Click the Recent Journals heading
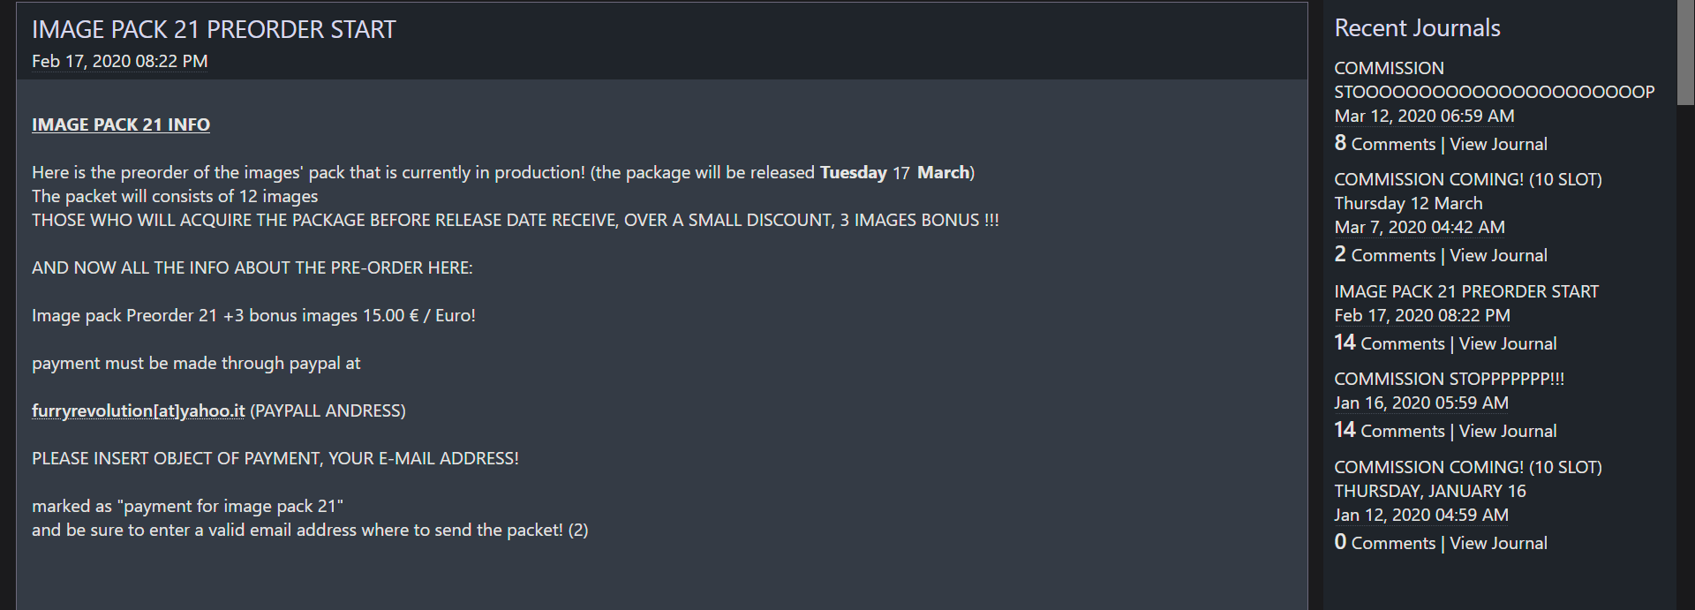The image size is (1695, 610). coord(1417,28)
